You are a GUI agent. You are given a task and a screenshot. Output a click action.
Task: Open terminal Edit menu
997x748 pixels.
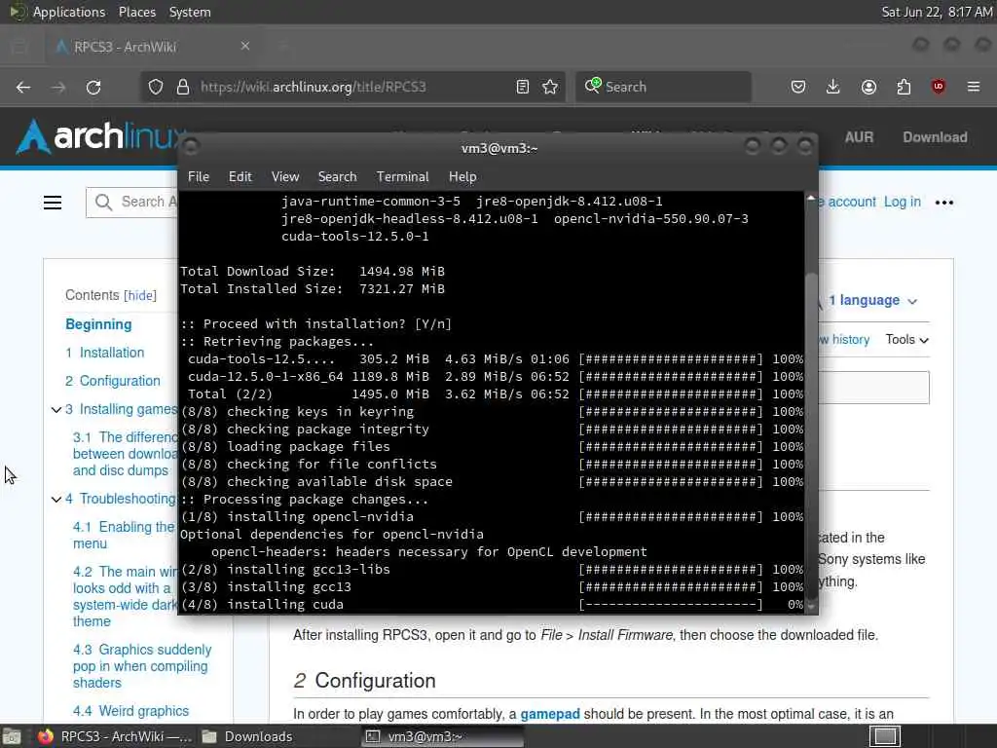[240, 177]
